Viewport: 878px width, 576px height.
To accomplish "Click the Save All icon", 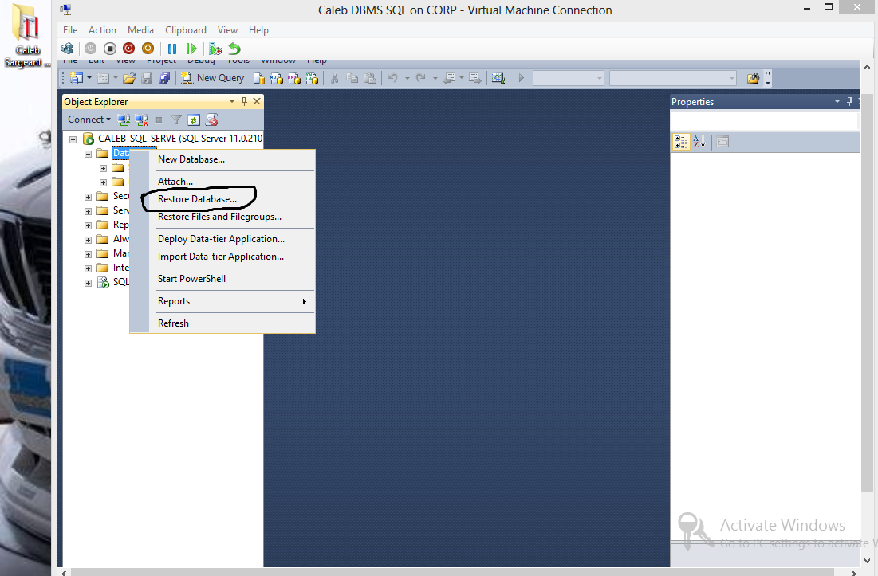I will [x=164, y=78].
